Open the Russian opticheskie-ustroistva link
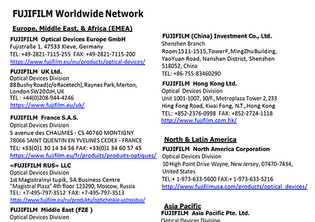 click(x=77, y=200)
